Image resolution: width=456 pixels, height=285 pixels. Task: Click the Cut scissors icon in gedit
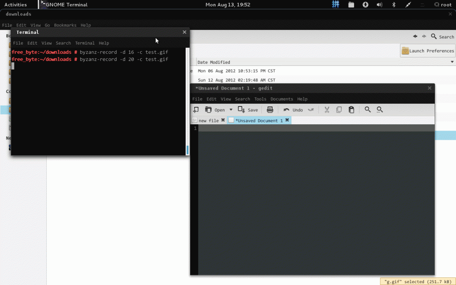(327, 110)
